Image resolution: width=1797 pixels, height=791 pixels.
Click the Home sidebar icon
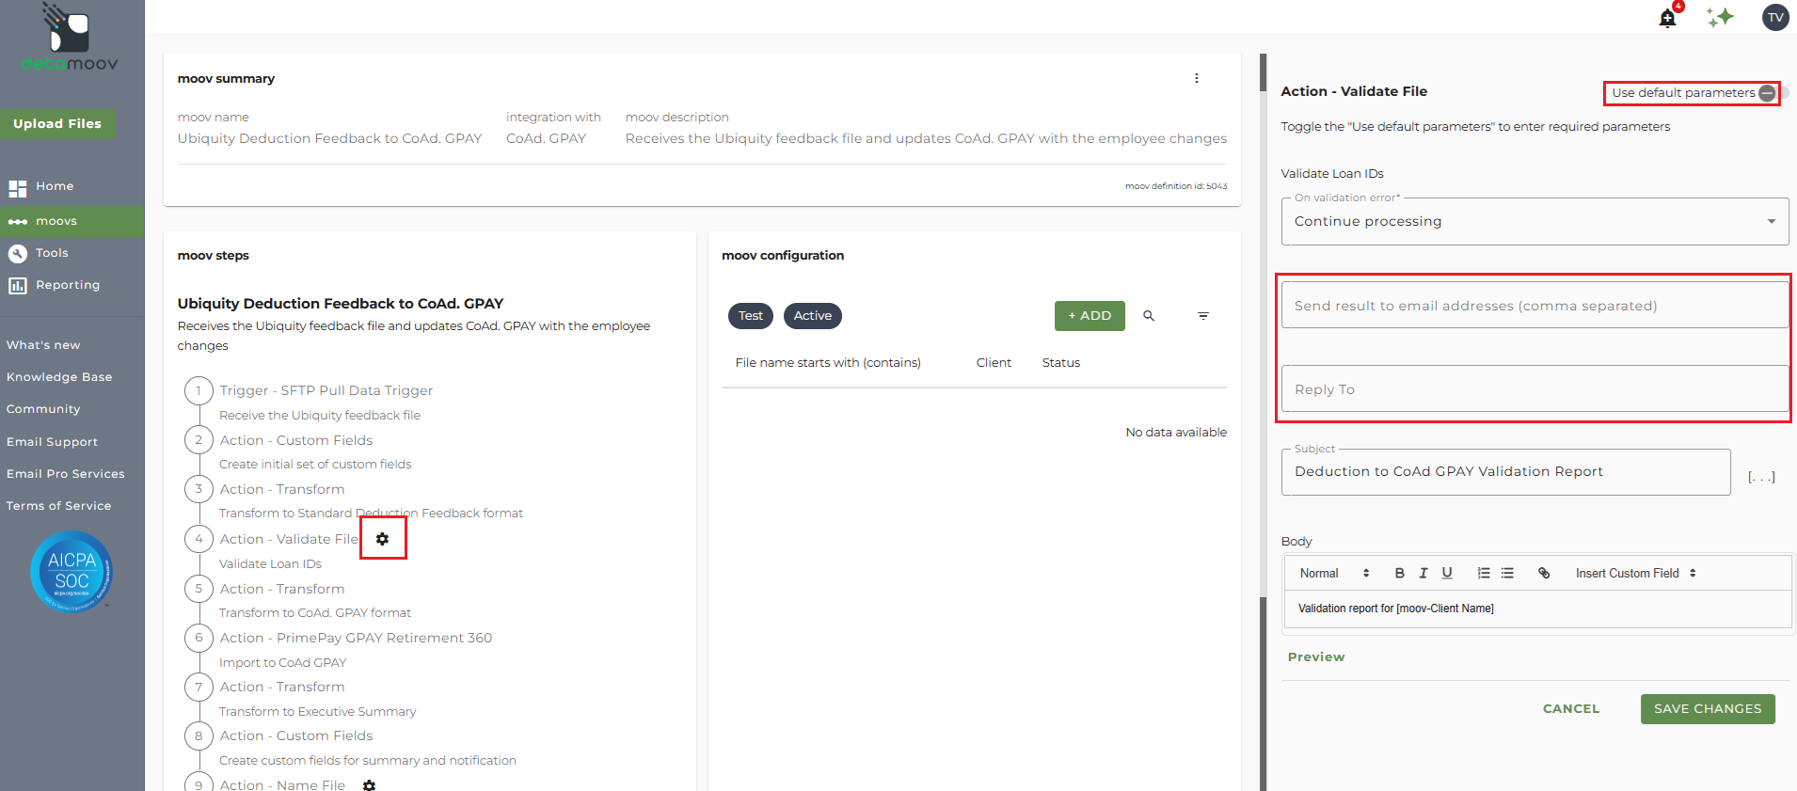tap(17, 187)
